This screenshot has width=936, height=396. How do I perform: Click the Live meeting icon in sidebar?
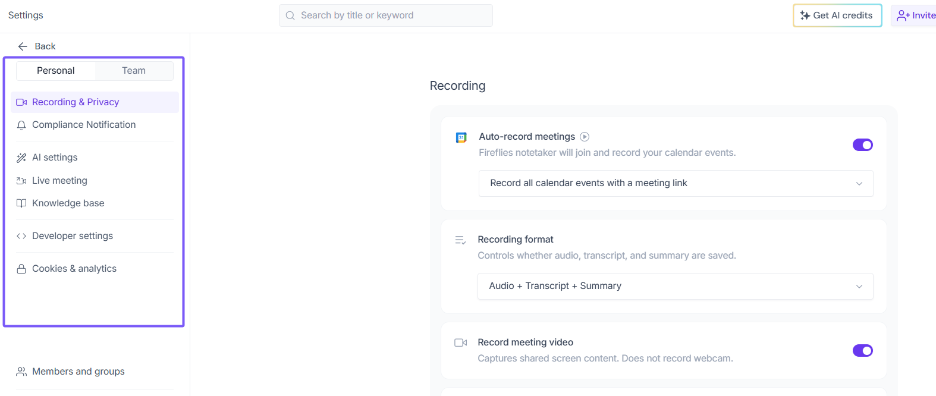[x=21, y=181]
